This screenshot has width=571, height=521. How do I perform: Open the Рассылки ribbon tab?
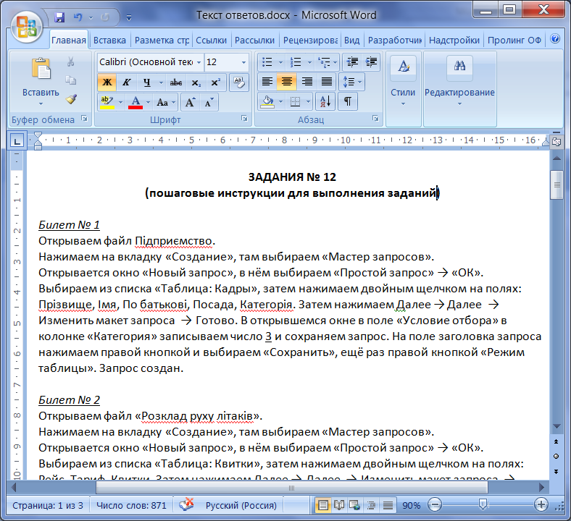[x=254, y=40]
